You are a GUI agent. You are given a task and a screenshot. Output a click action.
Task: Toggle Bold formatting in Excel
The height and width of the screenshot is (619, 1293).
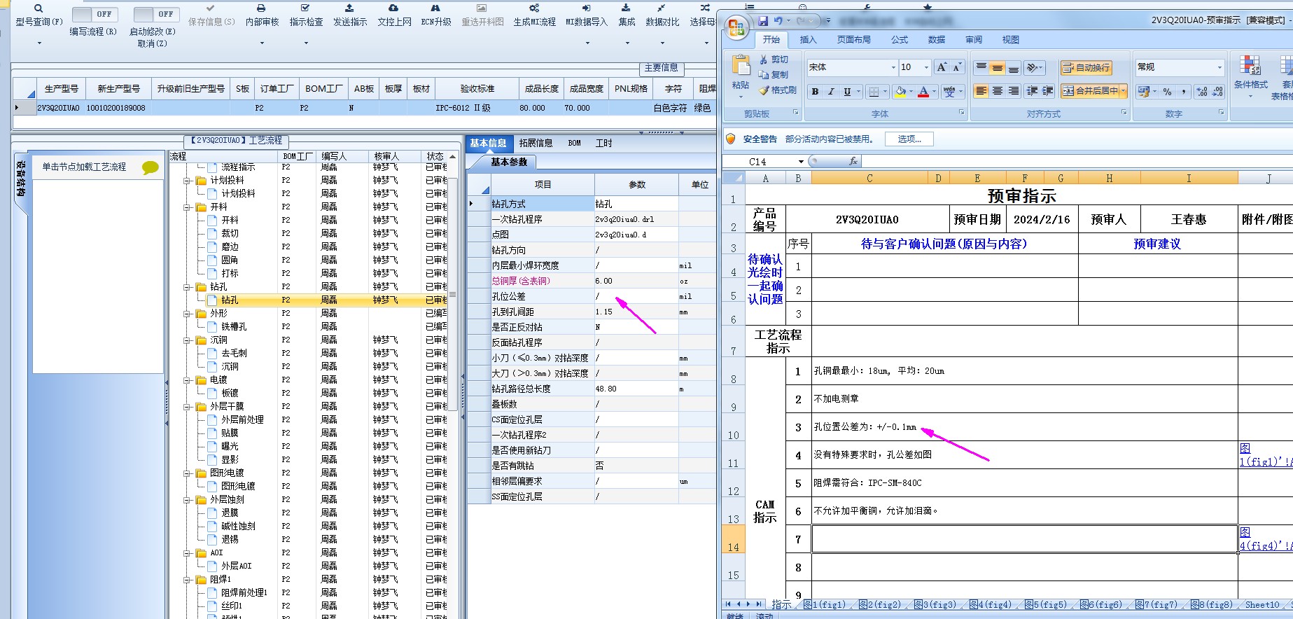tap(815, 92)
